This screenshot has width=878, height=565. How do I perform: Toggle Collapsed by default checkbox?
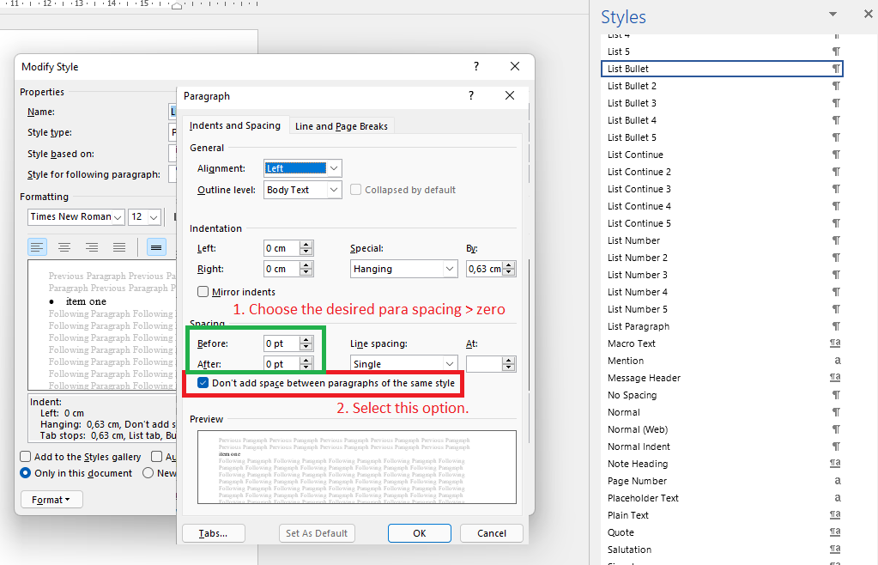point(355,190)
